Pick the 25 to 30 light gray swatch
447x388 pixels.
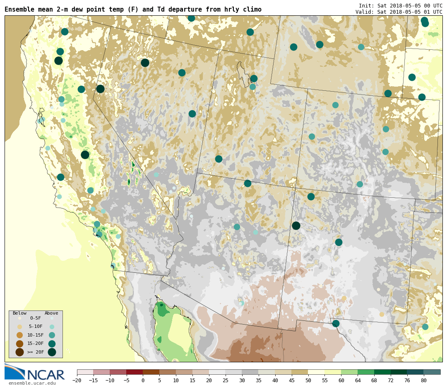tap(234, 372)
